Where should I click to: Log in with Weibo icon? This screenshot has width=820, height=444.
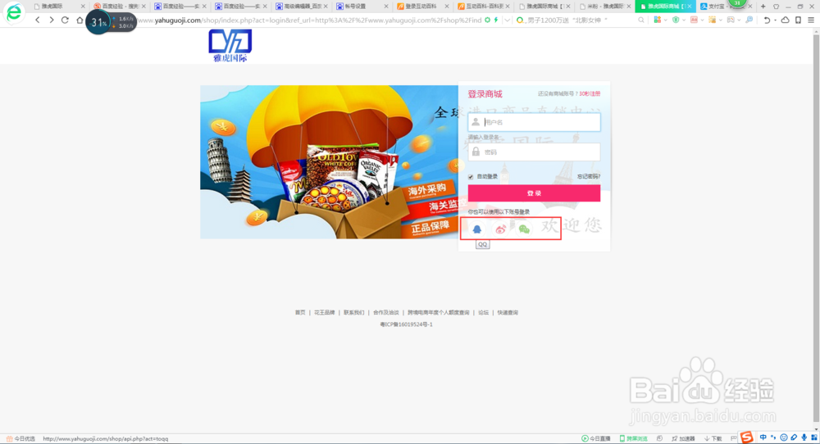(x=500, y=229)
